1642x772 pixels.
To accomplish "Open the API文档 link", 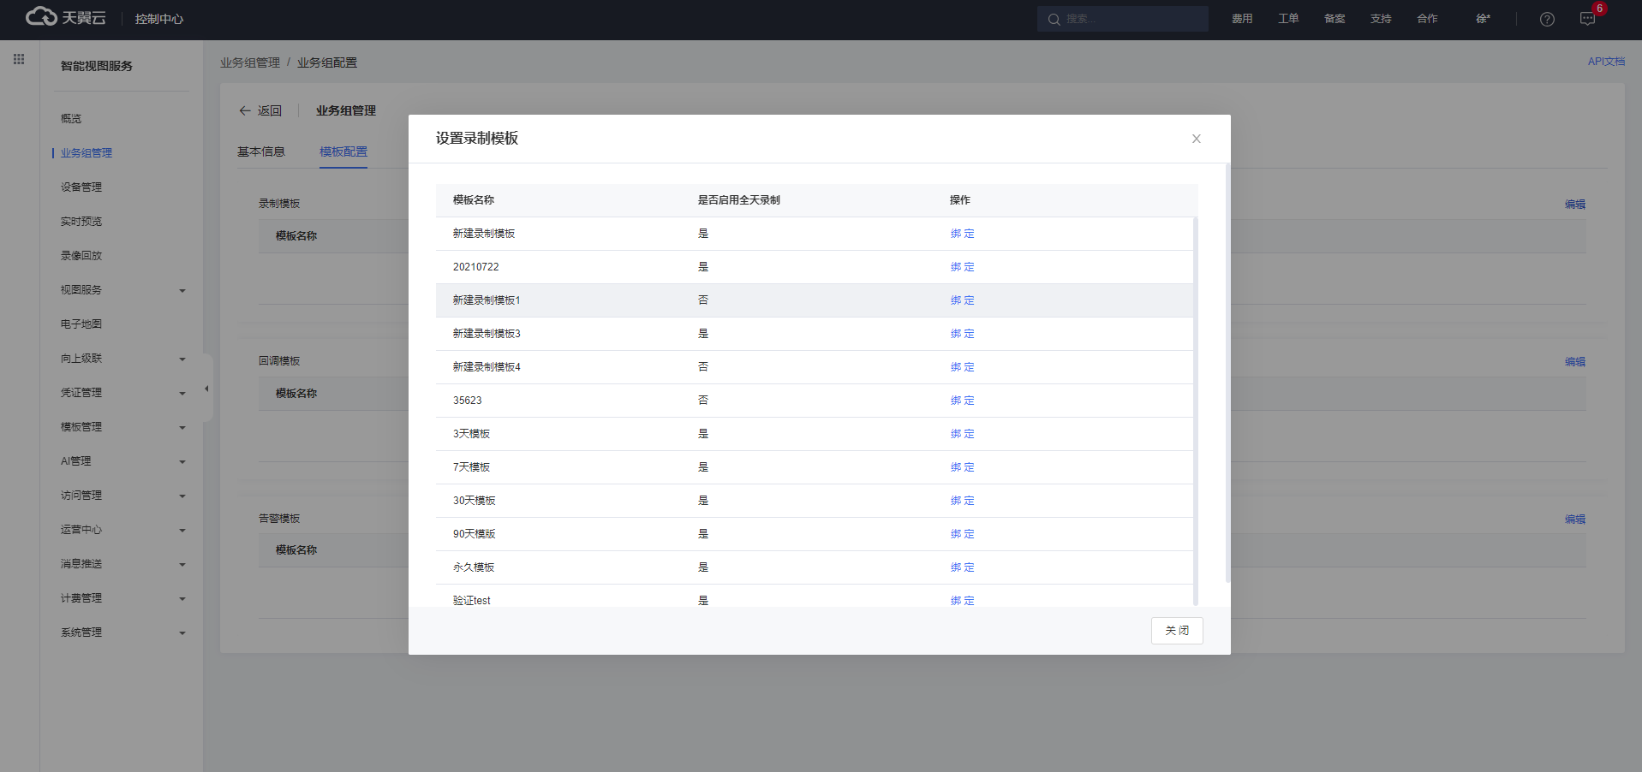I will pos(1605,62).
